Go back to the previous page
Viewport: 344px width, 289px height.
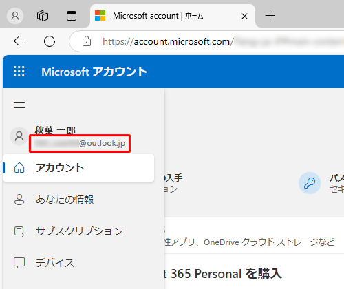coord(19,41)
